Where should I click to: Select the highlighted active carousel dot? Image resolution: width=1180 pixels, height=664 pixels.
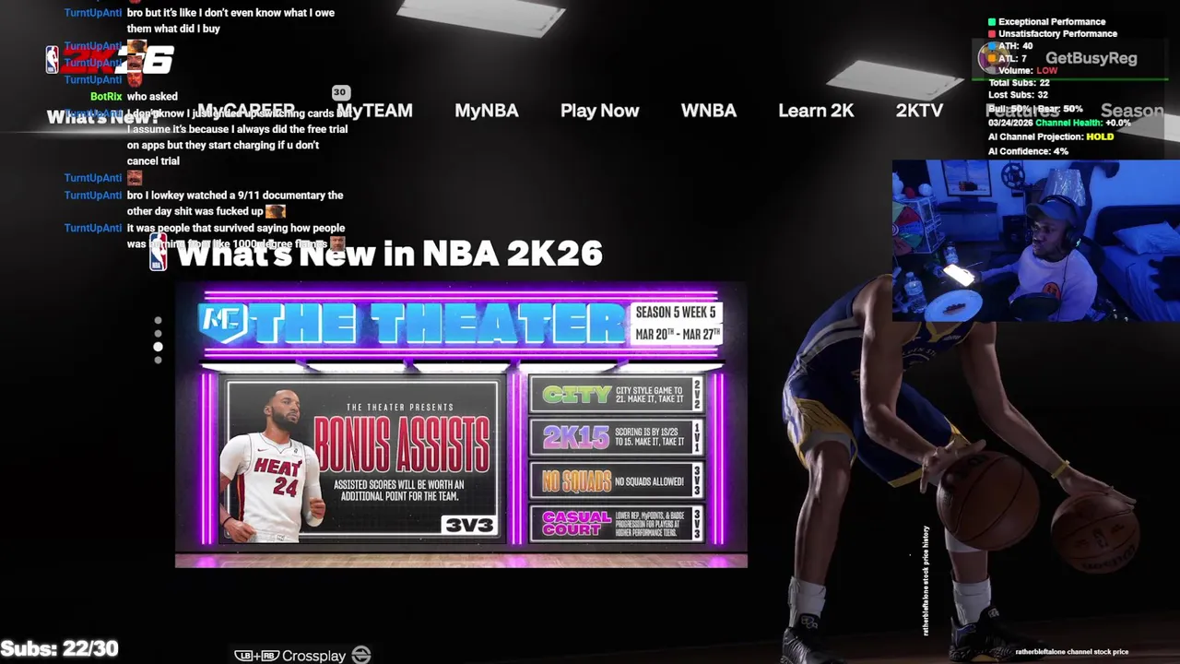(158, 347)
